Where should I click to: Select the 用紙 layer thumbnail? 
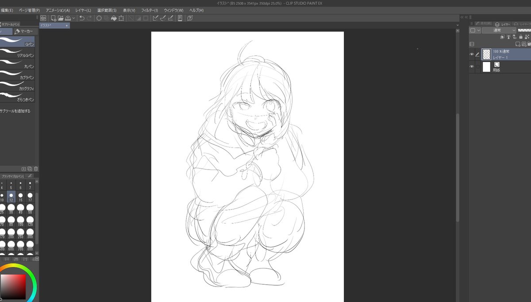[x=487, y=67]
